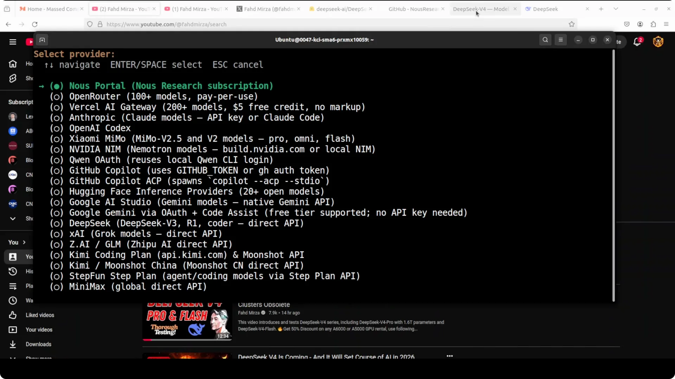Switch to (1) Fahd Mirza YouTube tab

[x=196, y=9]
